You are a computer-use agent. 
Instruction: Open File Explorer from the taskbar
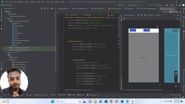tap(95, 101)
